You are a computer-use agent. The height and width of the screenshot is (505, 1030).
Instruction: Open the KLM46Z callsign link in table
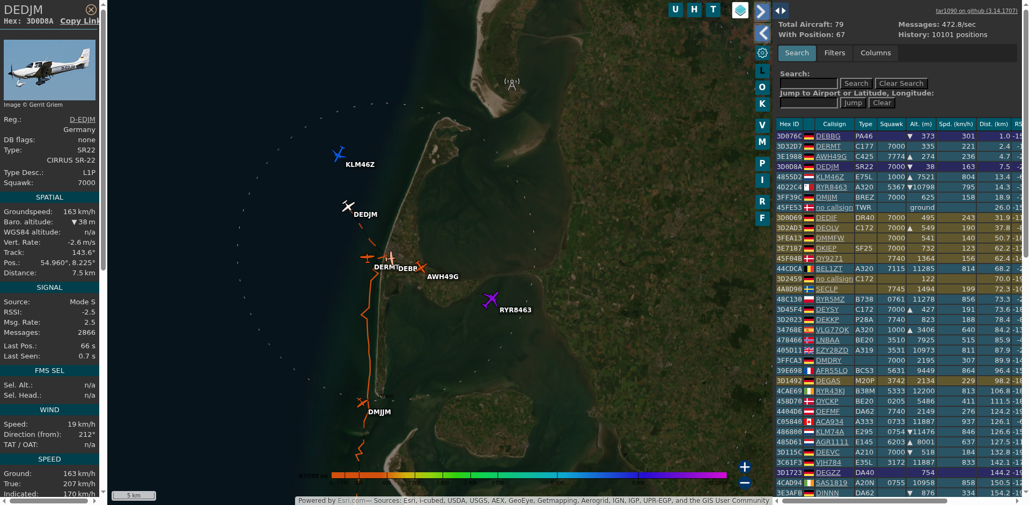coord(829,177)
